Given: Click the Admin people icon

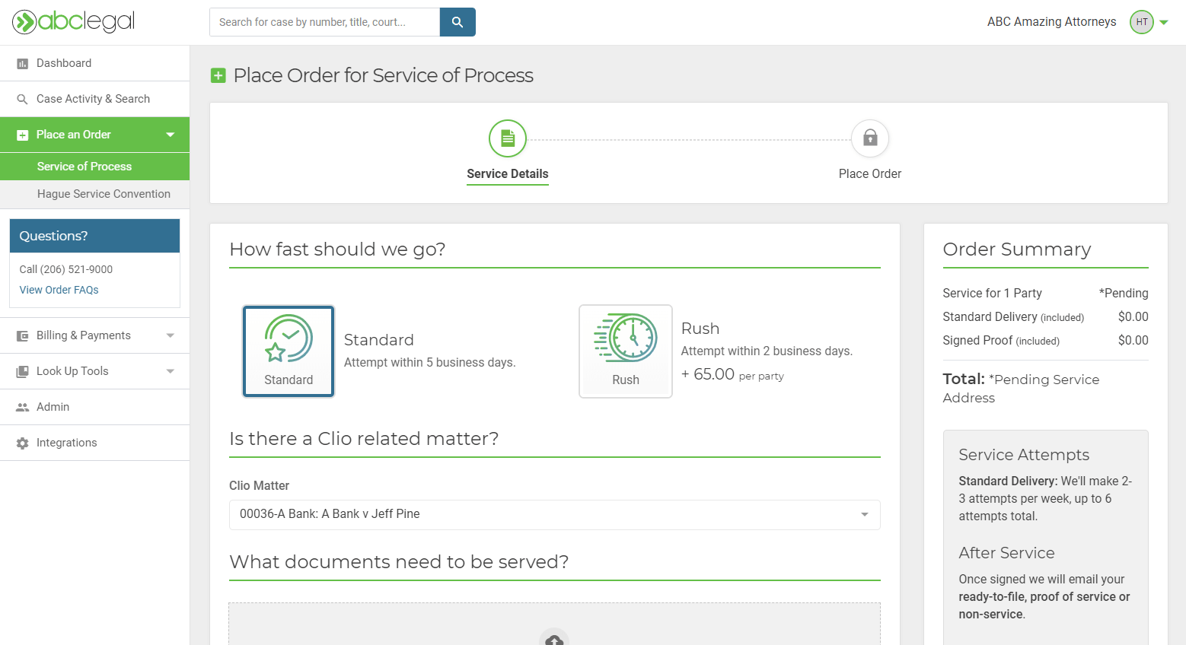Looking at the screenshot, I should click(x=23, y=407).
